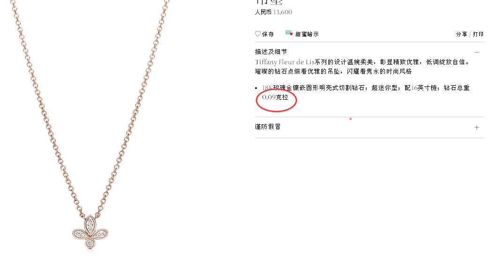Click the envelope sweet hint icon
The width and height of the screenshot is (497, 261).
pos(289,33)
